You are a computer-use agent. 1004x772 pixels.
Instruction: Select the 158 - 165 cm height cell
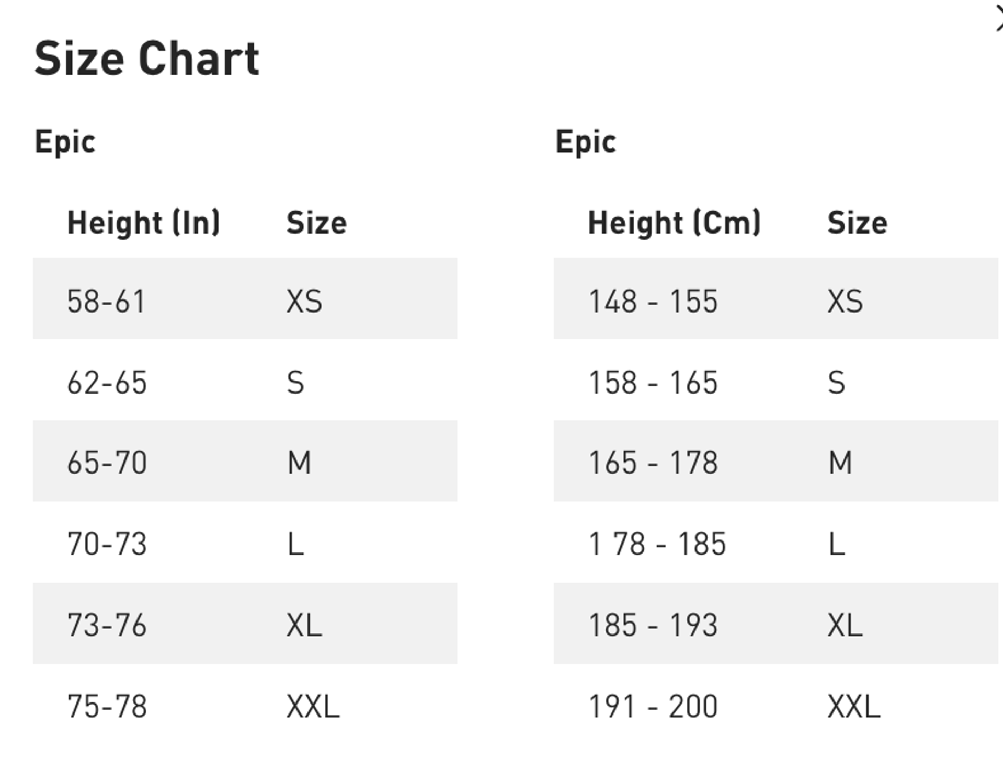click(x=653, y=383)
